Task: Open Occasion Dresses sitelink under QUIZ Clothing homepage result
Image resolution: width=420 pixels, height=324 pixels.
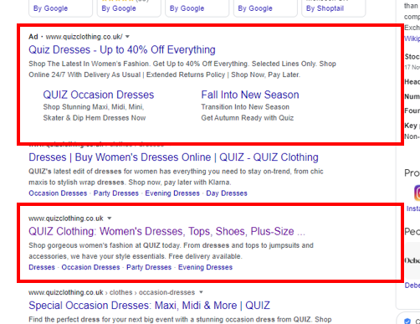Action: [90, 267]
